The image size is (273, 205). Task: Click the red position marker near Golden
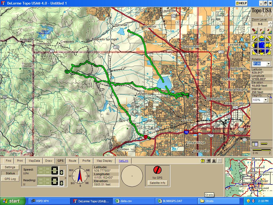pos(146,137)
